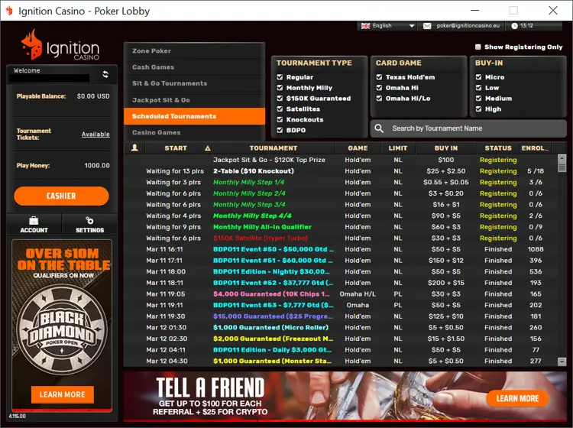Click the magnifying glass search icon
This screenshot has width=573, height=428.
coord(379,128)
